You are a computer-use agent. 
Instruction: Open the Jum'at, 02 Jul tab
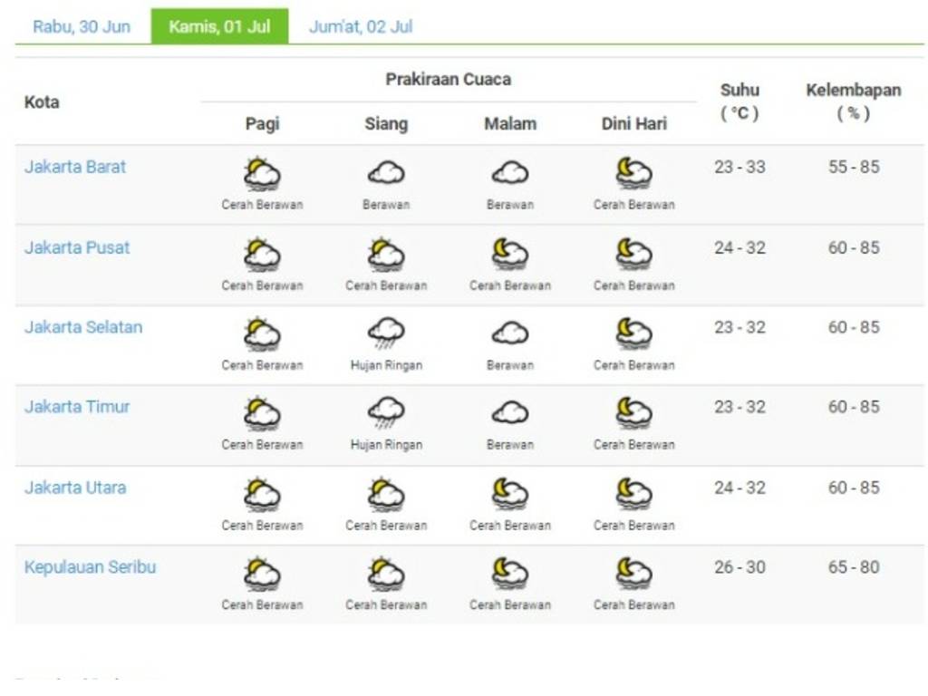pyautogui.click(x=361, y=26)
